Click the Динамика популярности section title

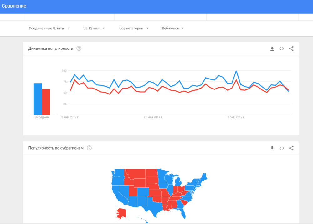(51, 48)
